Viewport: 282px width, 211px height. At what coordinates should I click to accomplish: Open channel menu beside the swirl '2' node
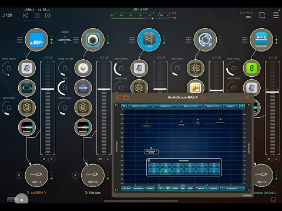click(x=189, y=40)
